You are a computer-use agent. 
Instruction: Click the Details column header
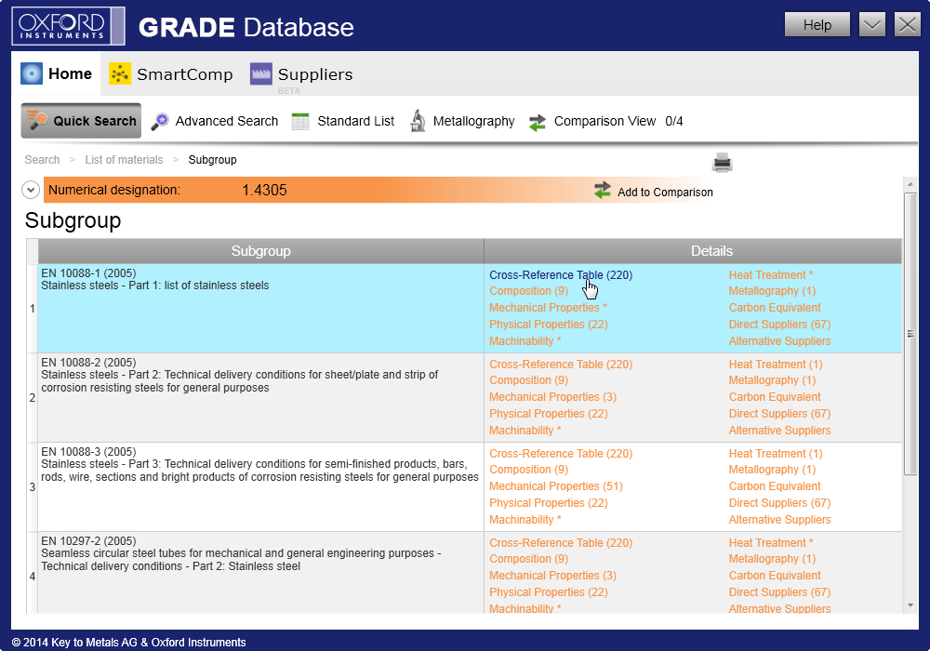(694, 251)
